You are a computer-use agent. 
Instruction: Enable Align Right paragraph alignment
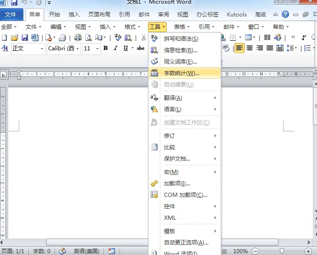point(260,48)
